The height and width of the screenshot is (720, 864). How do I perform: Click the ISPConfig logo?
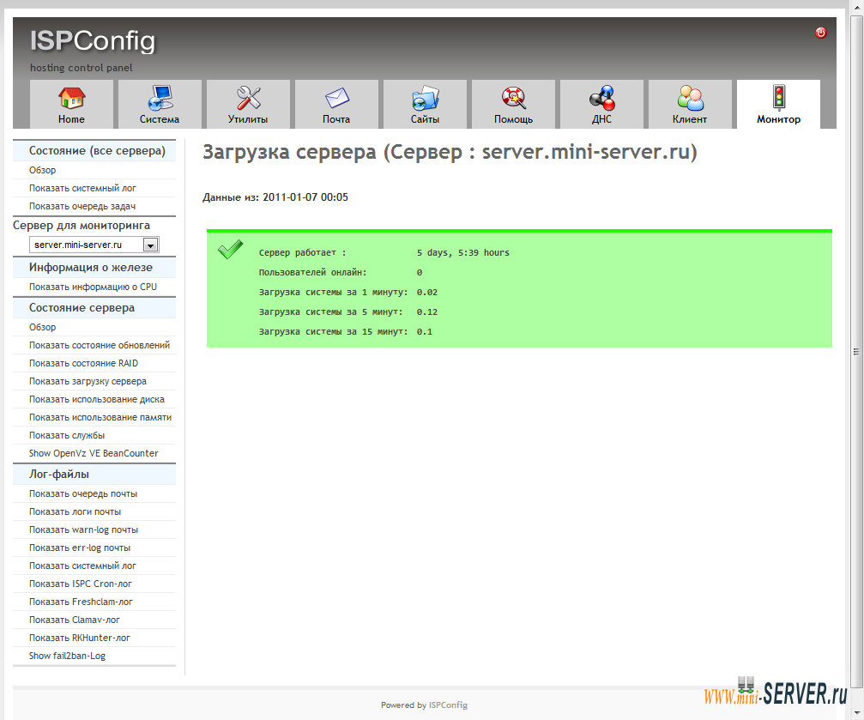(x=93, y=41)
